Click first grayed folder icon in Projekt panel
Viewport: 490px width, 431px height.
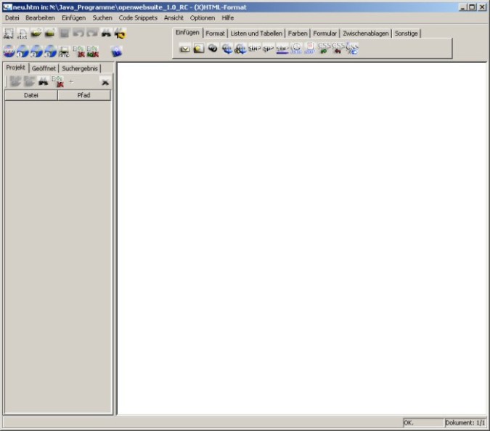[15, 81]
